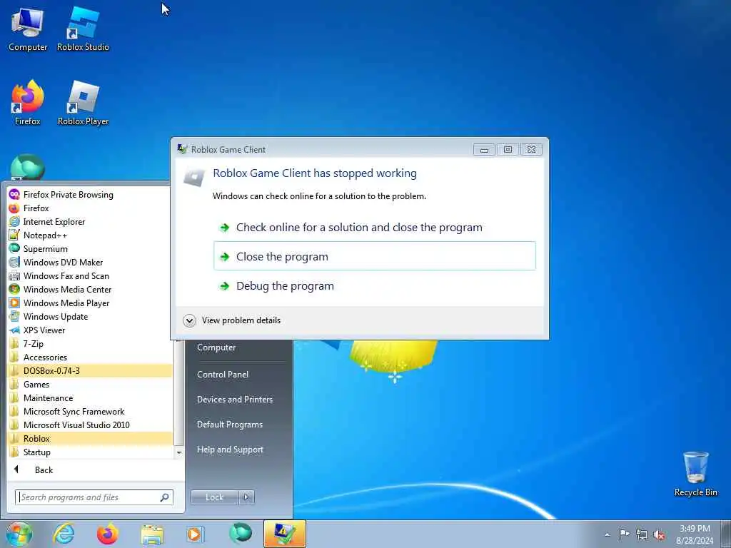
Task: Click the search magnifier icon
Action: tap(165, 497)
